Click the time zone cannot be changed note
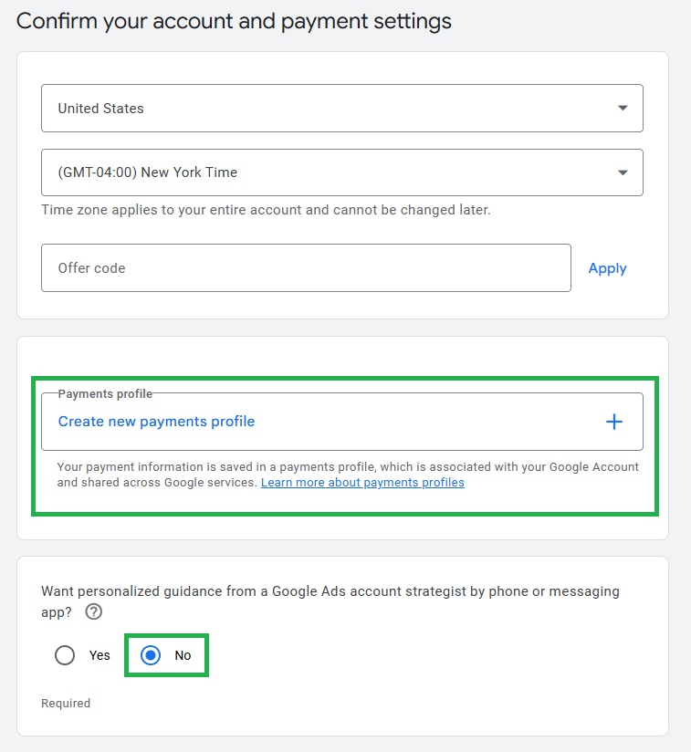 pyautogui.click(x=266, y=210)
